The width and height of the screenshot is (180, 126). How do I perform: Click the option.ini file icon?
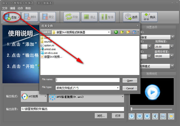tap(42, 45)
